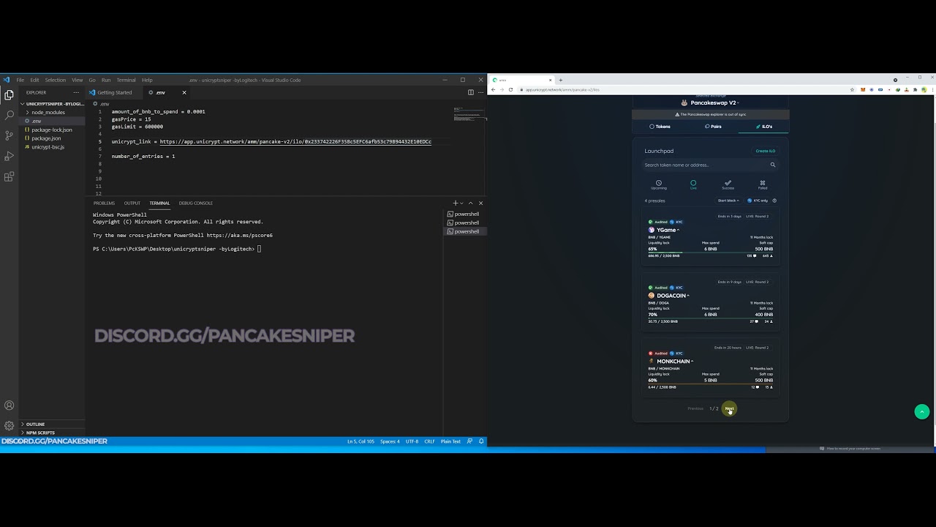Click the Create ILO button

[765, 151]
